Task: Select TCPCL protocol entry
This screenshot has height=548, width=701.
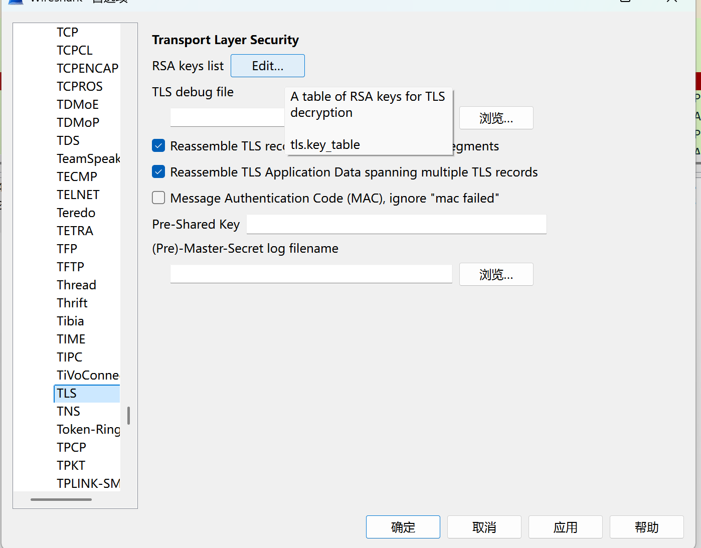Action: tap(74, 50)
